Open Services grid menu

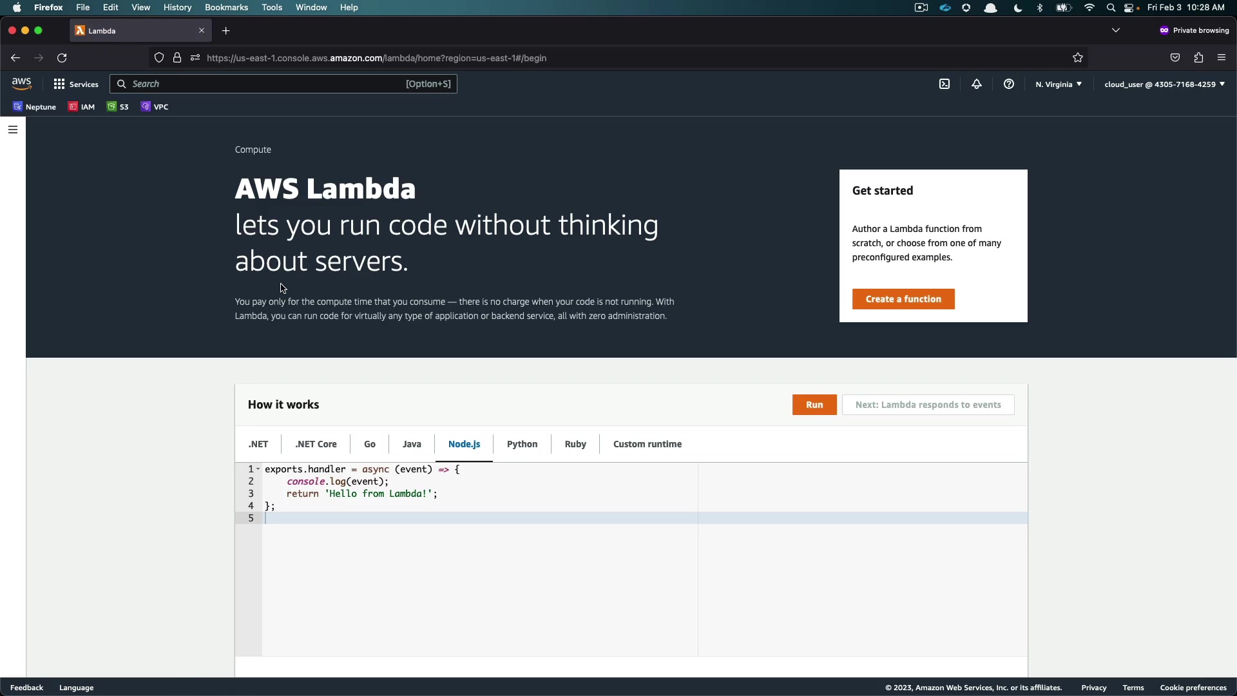pyautogui.click(x=75, y=84)
